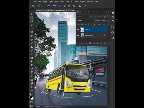Viewport: 144px width, 108px height.
Task: Reset the perspective warp
Action: 74,6
